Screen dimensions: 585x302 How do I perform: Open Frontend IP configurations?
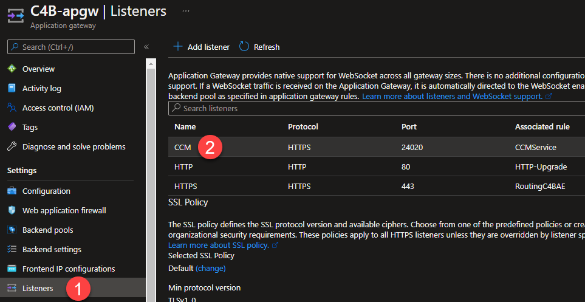69,269
